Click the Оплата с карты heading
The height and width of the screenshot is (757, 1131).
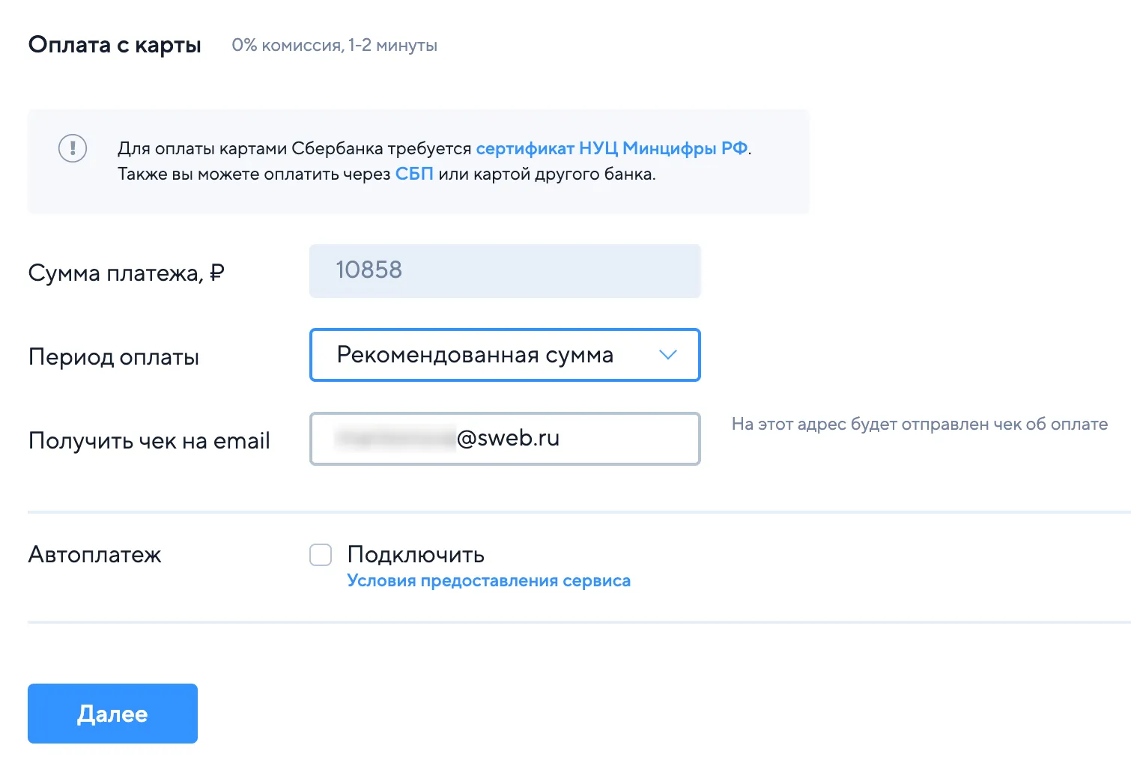pos(115,45)
